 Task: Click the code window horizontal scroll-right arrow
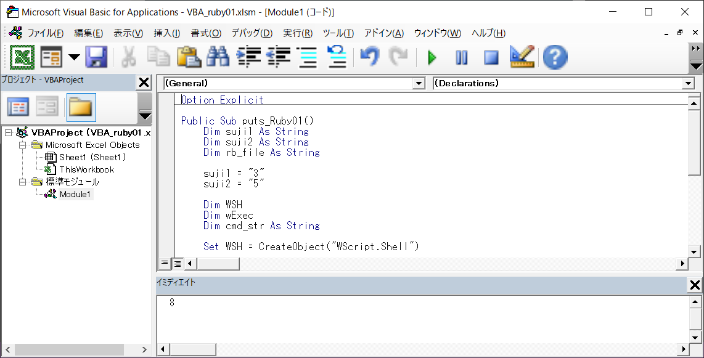pos(682,263)
